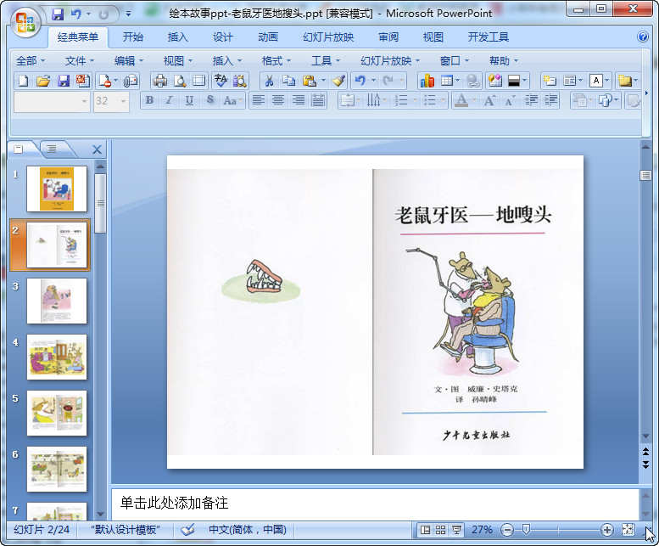The height and width of the screenshot is (546, 659).
Task: Run the spelling check
Action: tap(221, 81)
